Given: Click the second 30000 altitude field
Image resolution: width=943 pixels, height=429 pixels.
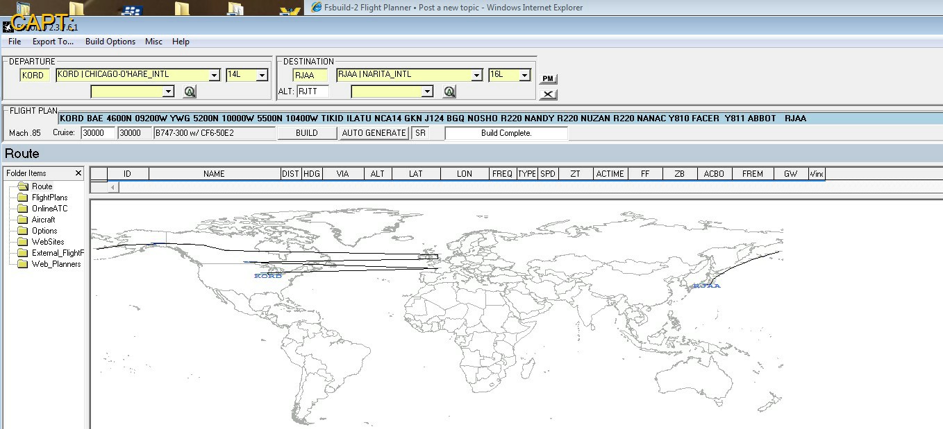Looking at the screenshot, I should (135, 133).
